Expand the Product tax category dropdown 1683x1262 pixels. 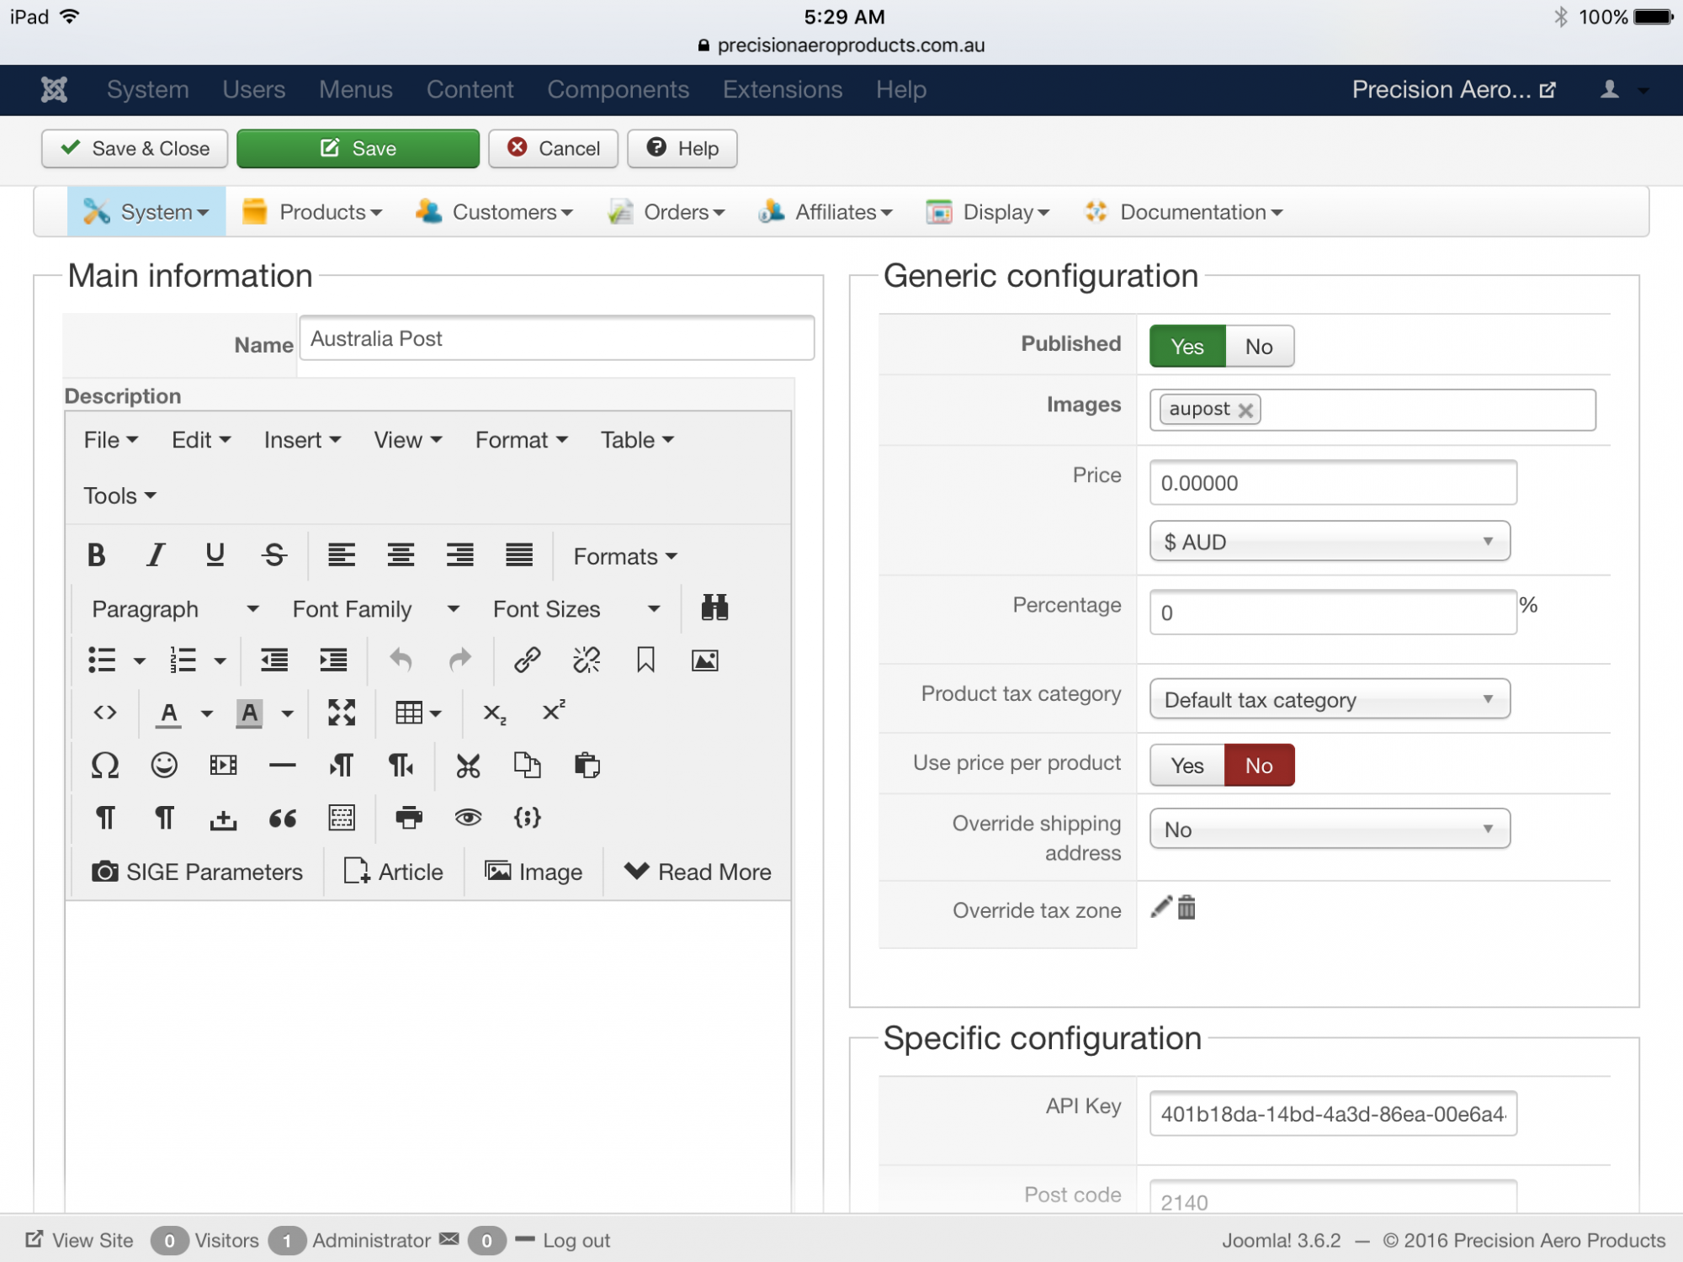pos(1330,700)
